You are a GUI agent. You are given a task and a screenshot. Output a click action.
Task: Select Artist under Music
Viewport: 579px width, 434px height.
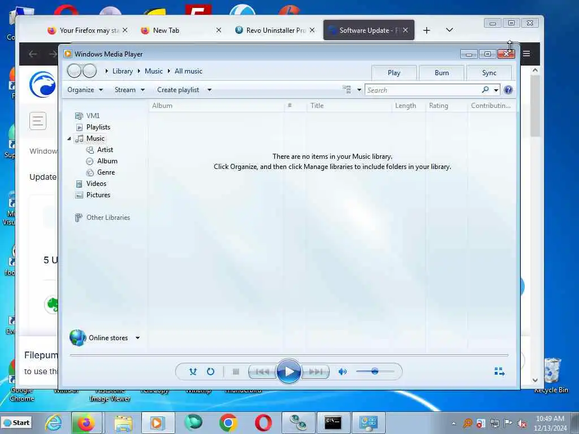[x=105, y=149]
